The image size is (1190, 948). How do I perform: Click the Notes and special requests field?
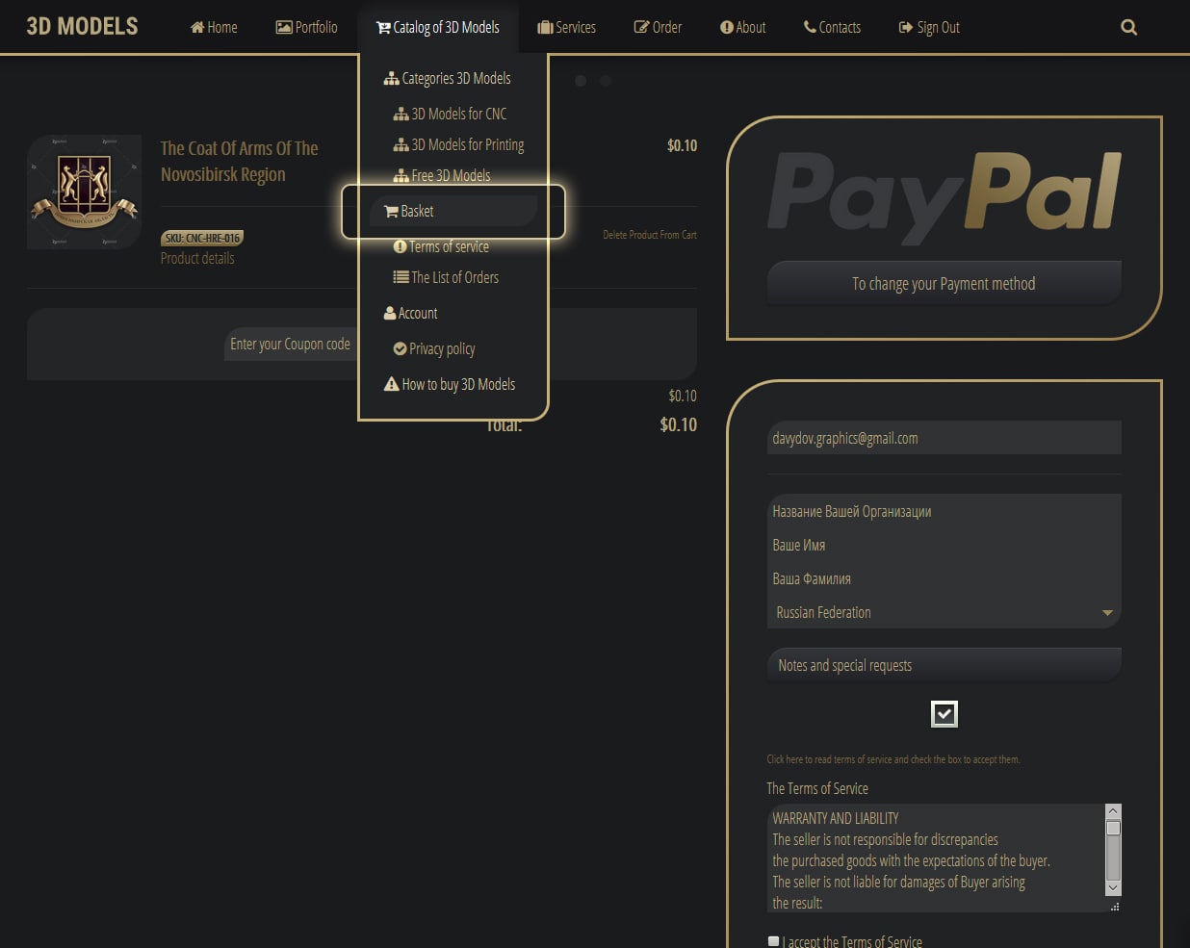944,665
